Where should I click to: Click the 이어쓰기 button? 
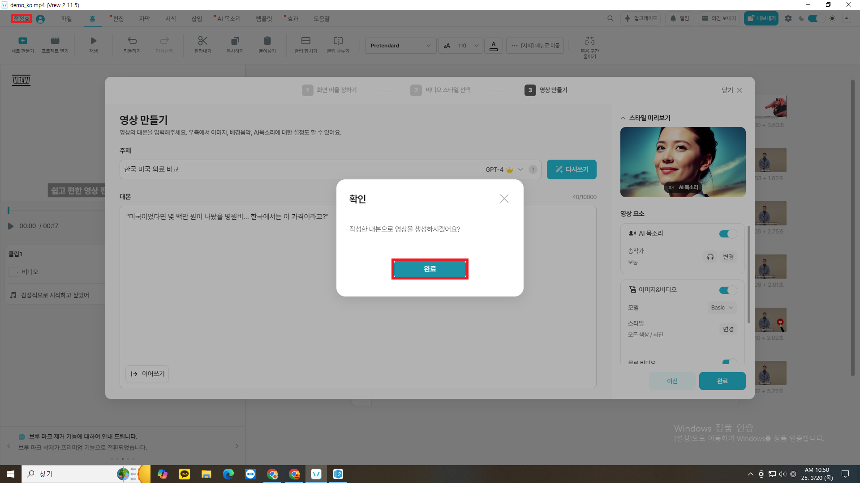[147, 374]
